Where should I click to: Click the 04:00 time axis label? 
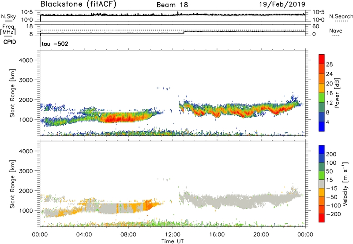[84, 235]
